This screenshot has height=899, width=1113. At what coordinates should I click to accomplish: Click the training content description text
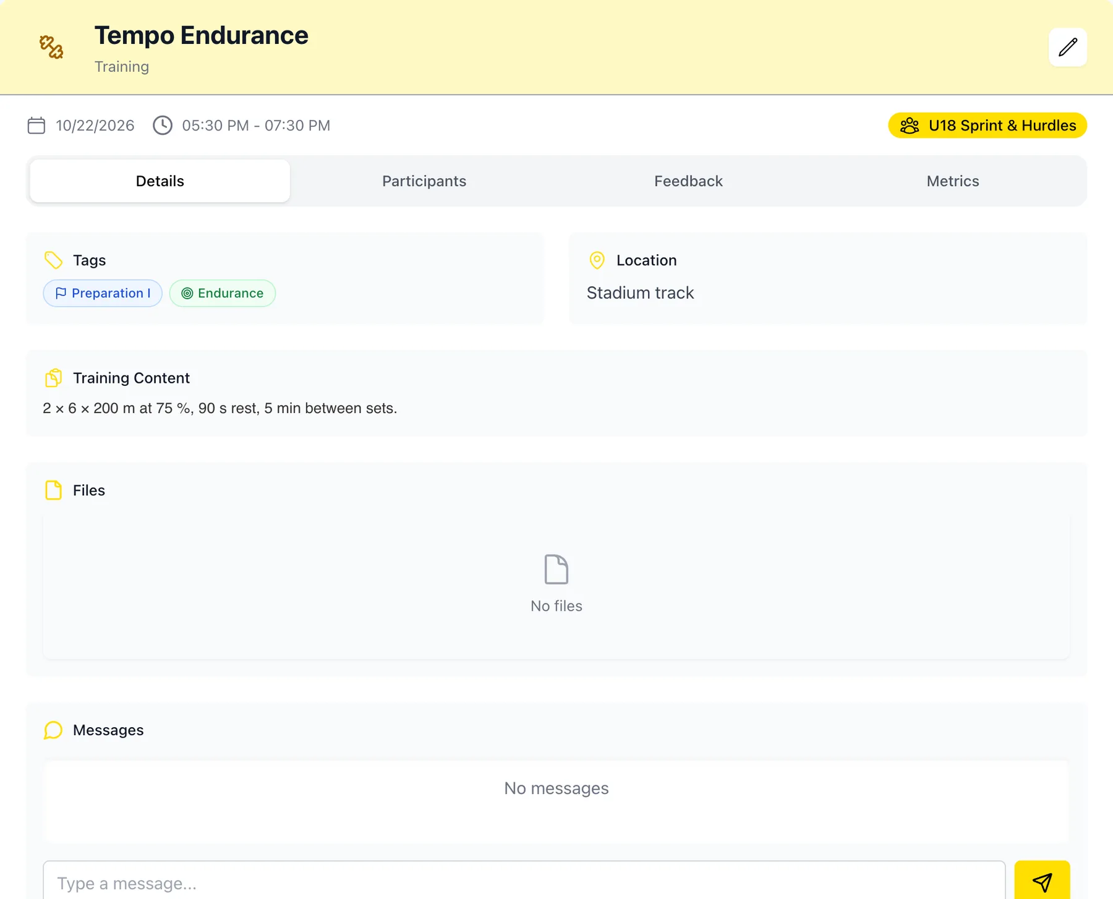(x=220, y=408)
